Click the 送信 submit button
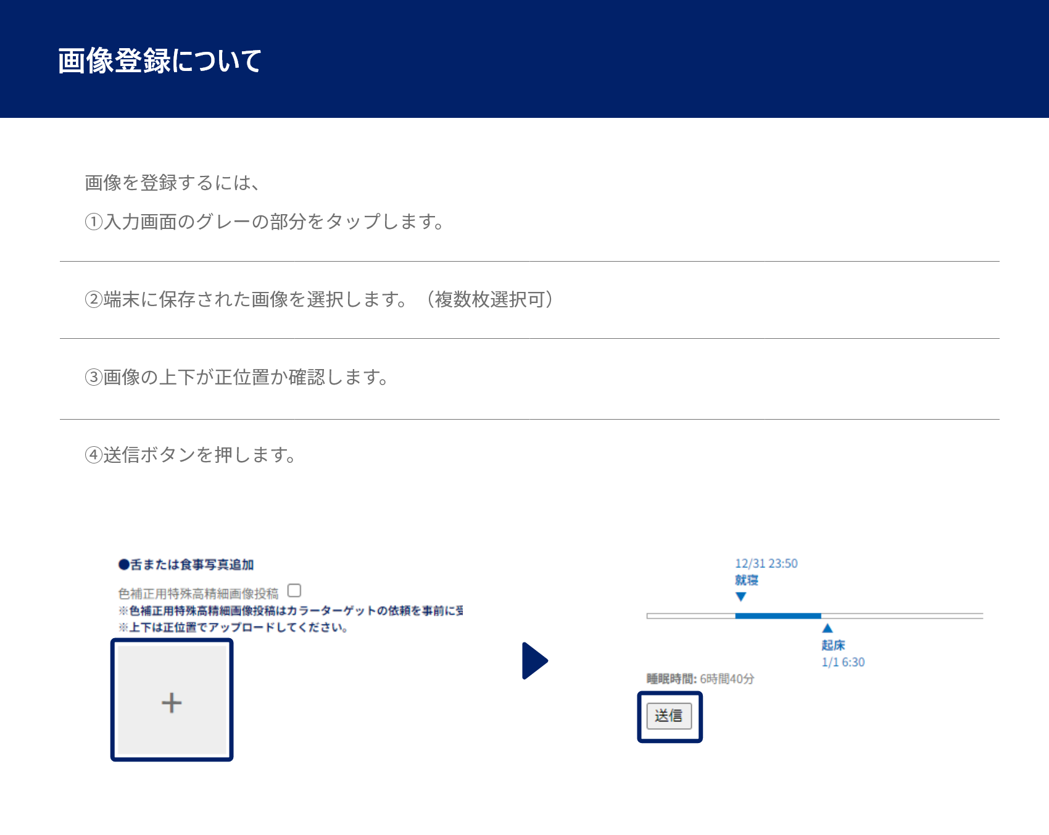Screen dimensions: 1049x835 tap(669, 716)
